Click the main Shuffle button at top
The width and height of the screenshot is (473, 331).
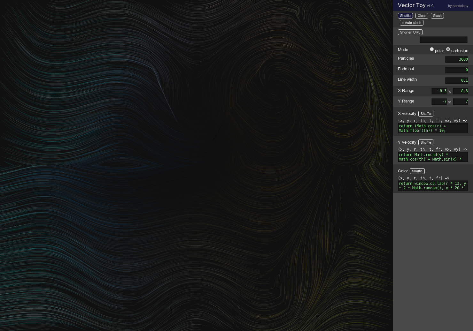(x=405, y=16)
